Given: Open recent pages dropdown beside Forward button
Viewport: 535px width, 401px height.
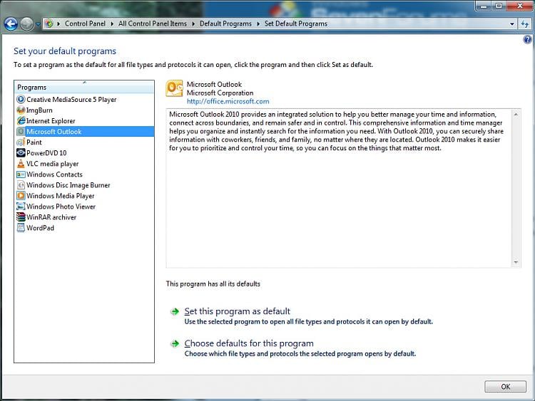Looking at the screenshot, I should point(38,24).
